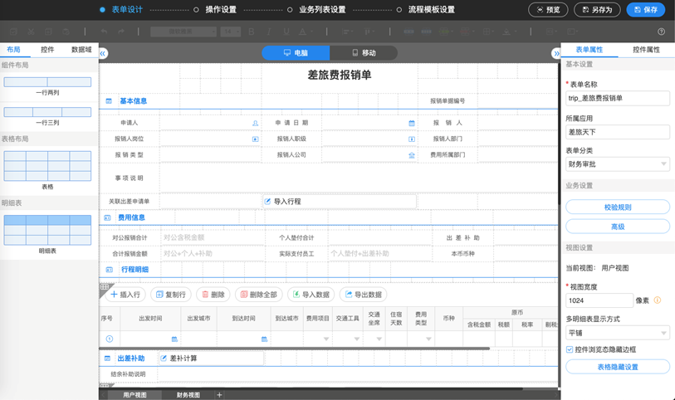The width and height of the screenshot is (675, 400).
Task: Select 明细表 layout thumbnail
Action: coord(47,230)
